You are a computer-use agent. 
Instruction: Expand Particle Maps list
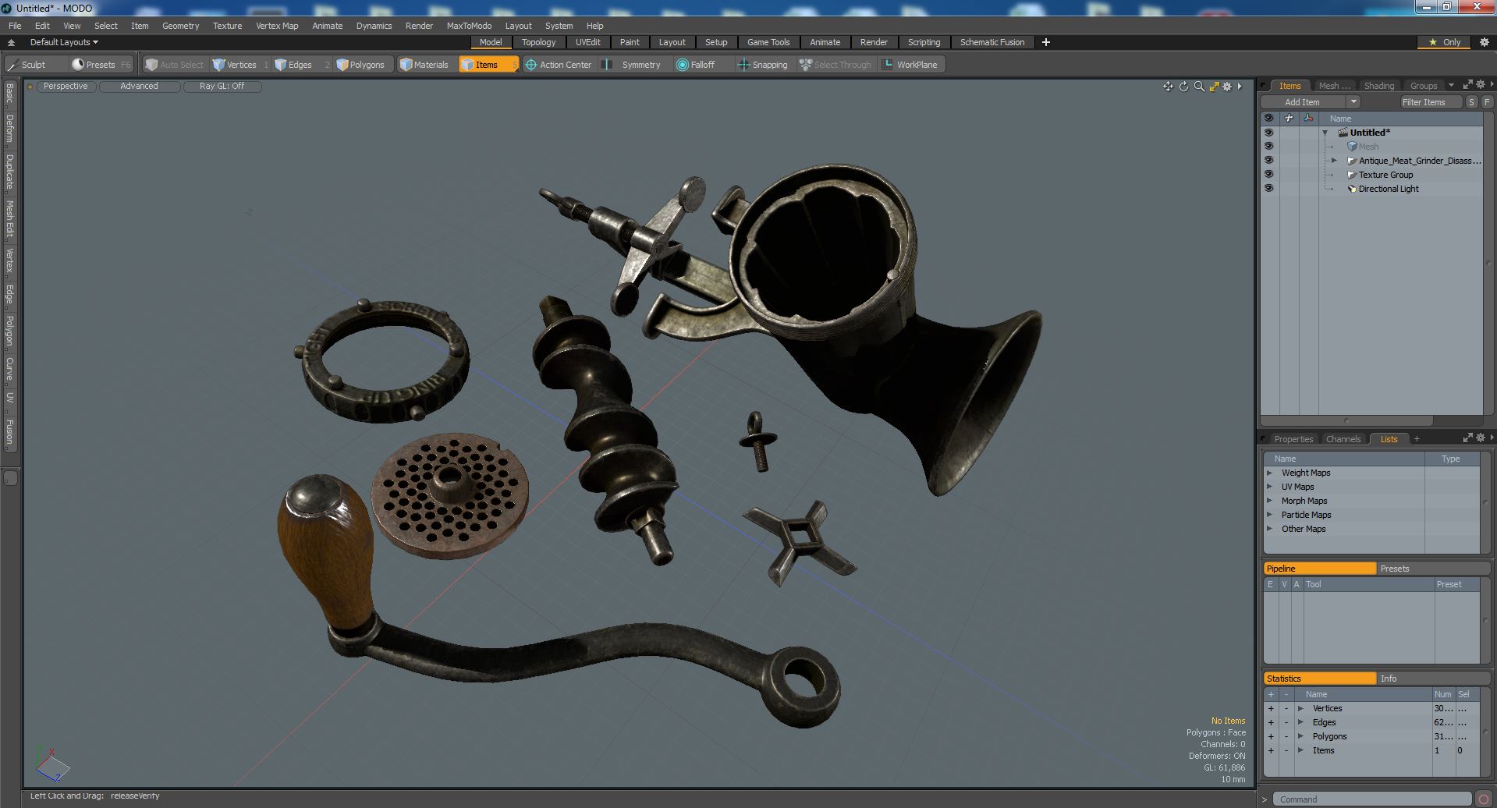(1269, 515)
